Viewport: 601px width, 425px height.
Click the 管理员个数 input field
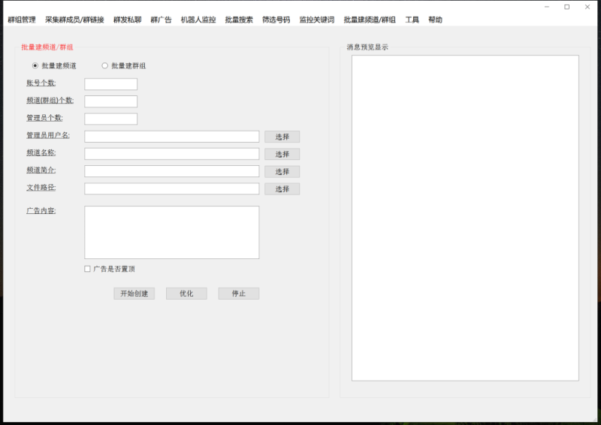pyautogui.click(x=110, y=119)
